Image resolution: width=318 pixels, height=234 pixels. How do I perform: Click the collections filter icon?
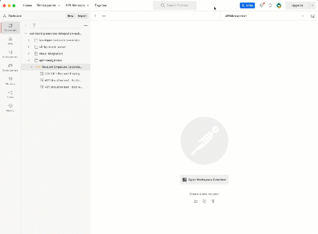point(34,25)
